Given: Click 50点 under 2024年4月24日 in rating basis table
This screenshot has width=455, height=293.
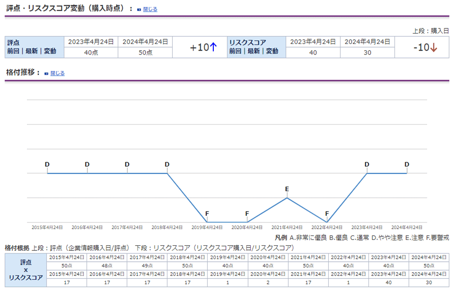Looking at the screenshot, I should [x=429, y=266].
